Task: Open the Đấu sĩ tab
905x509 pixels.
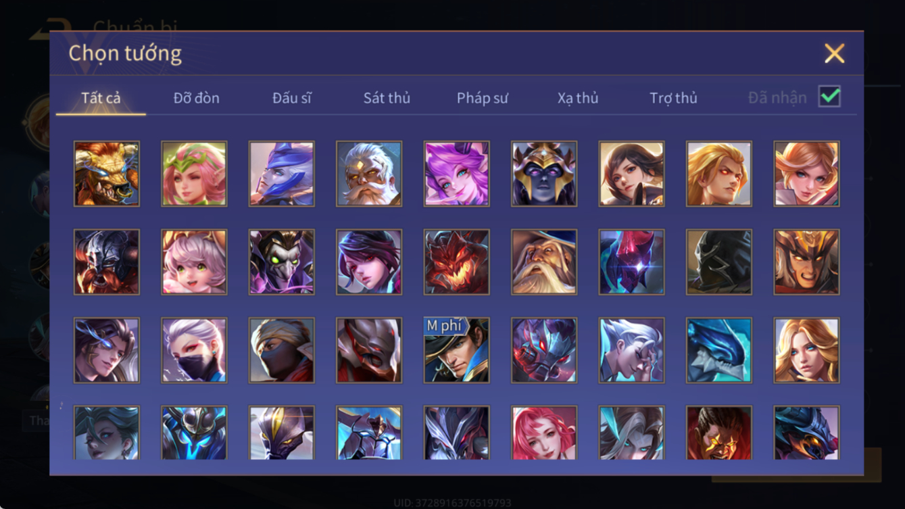Action: click(292, 98)
